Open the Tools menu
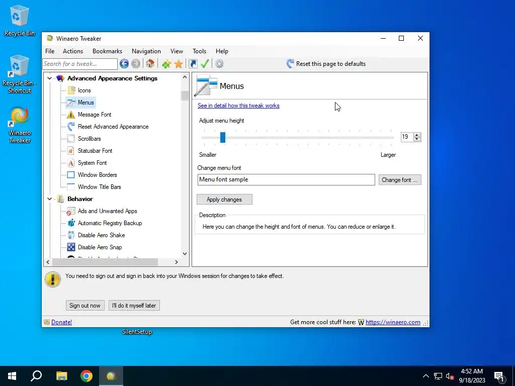Image resolution: width=515 pixels, height=386 pixels. point(199,51)
